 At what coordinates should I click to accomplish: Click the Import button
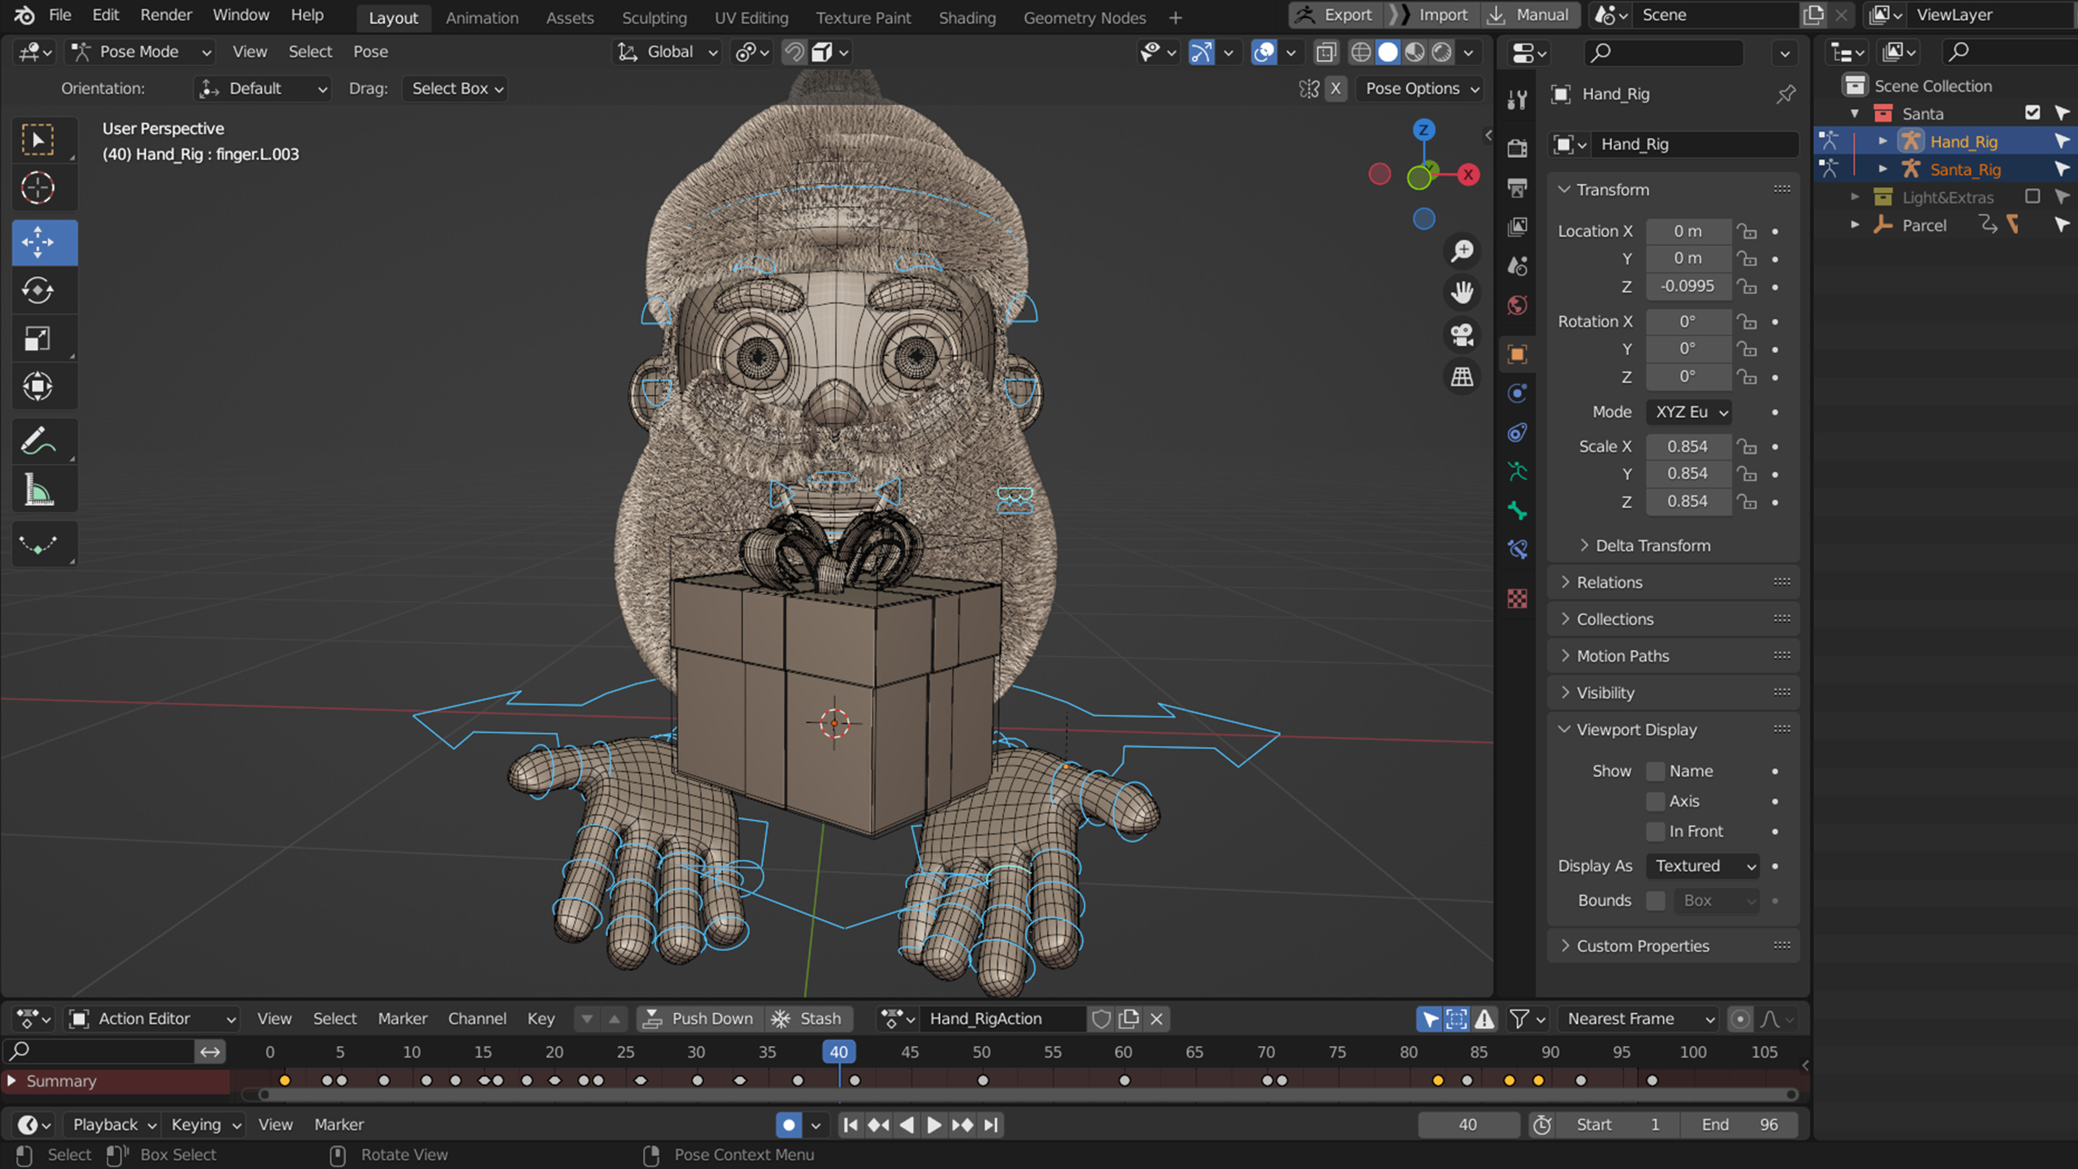coord(1432,15)
